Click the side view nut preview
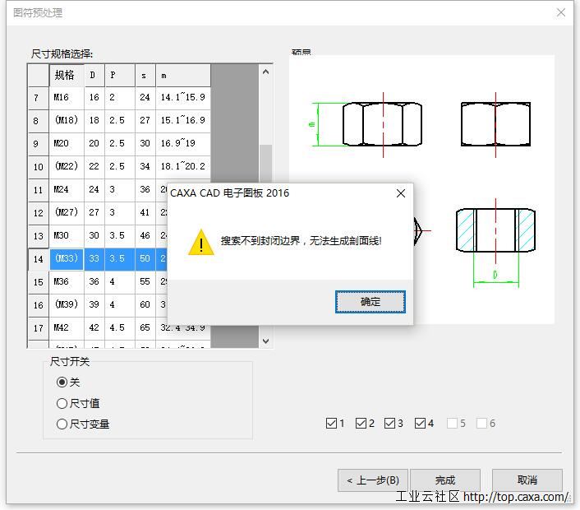The height and width of the screenshot is (510, 580). click(x=495, y=124)
